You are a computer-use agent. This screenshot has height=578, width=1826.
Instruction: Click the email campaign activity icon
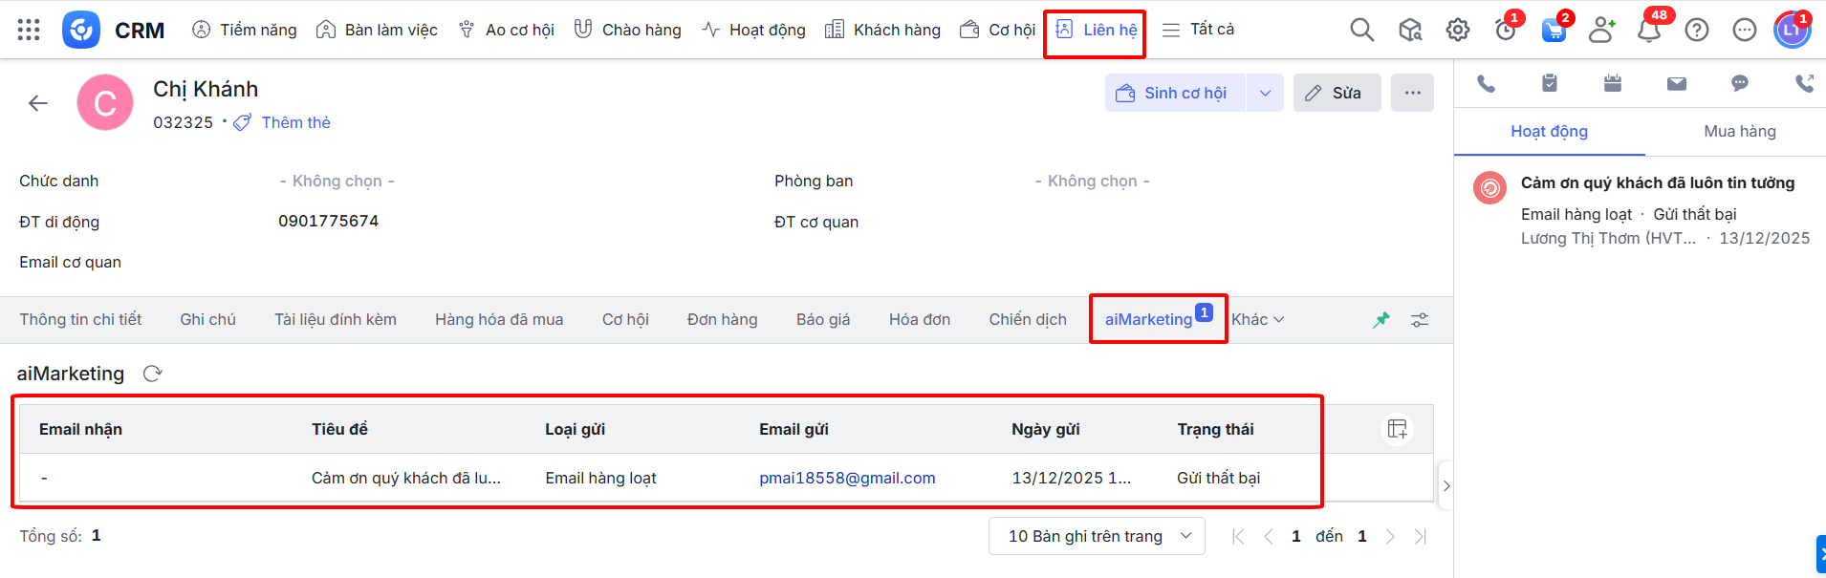pyautogui.click(x=1489, y=188)
